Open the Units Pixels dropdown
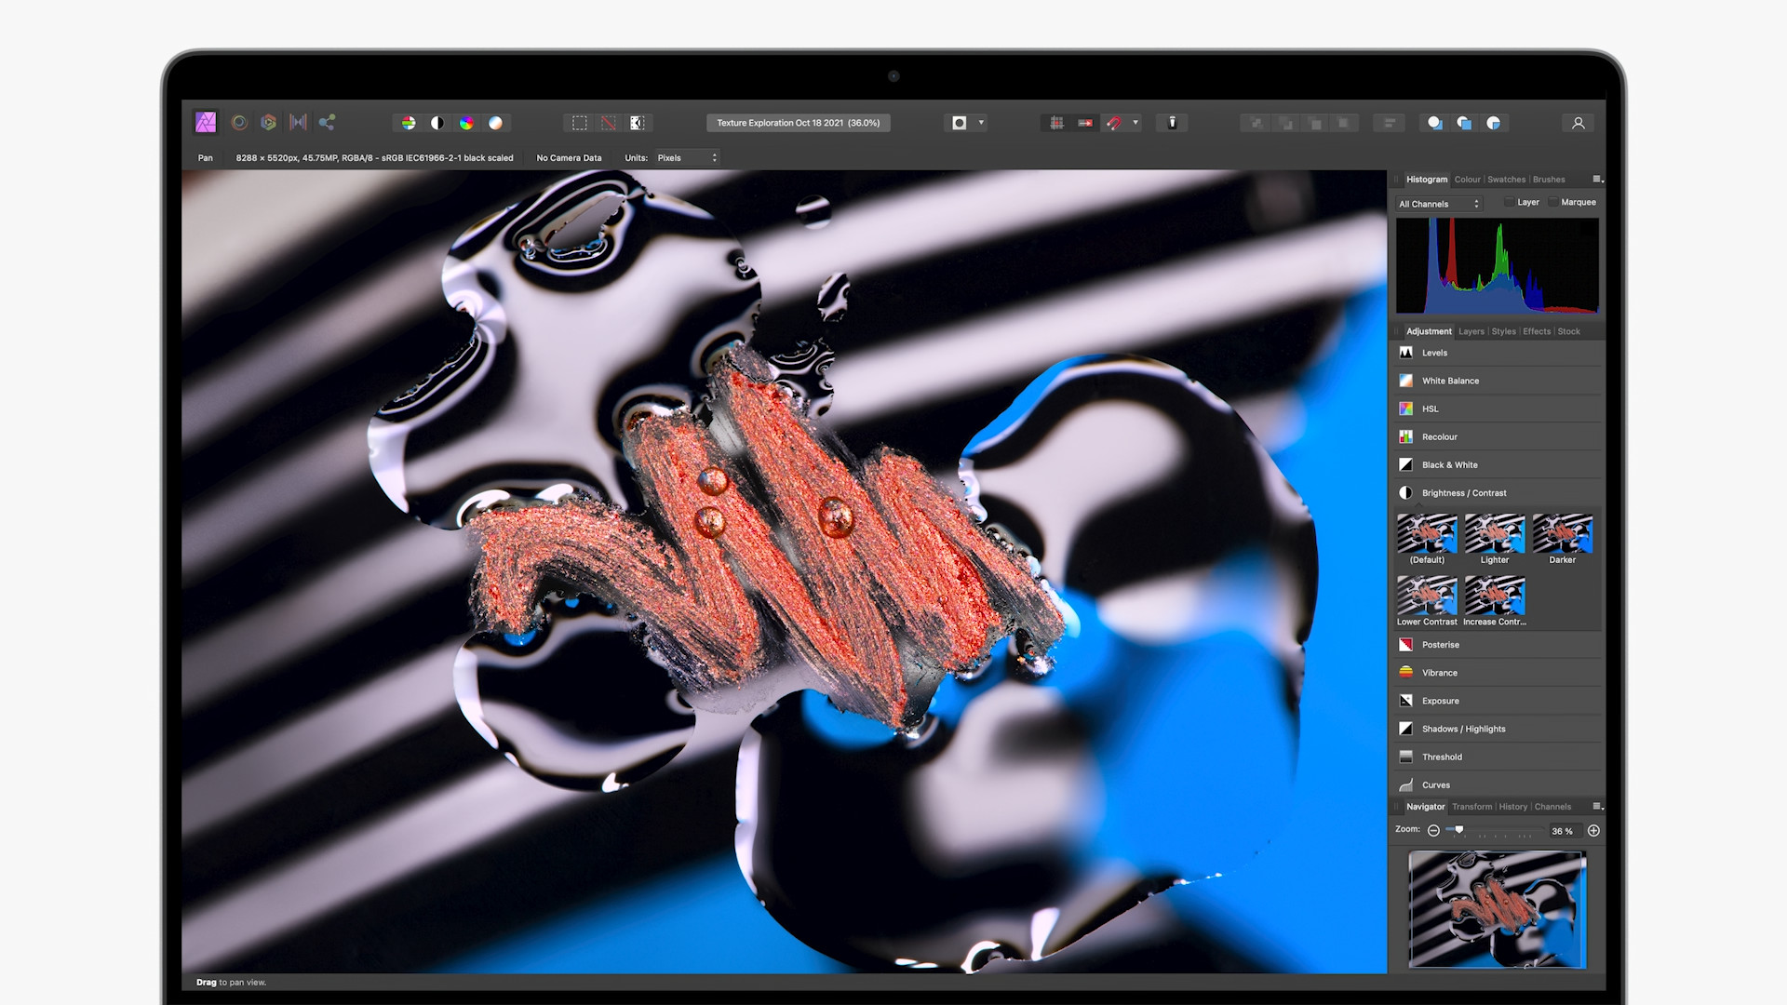 (687, 157)
